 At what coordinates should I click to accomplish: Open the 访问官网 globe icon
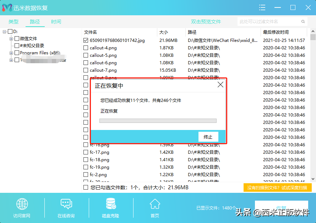[x=22, y=204]
